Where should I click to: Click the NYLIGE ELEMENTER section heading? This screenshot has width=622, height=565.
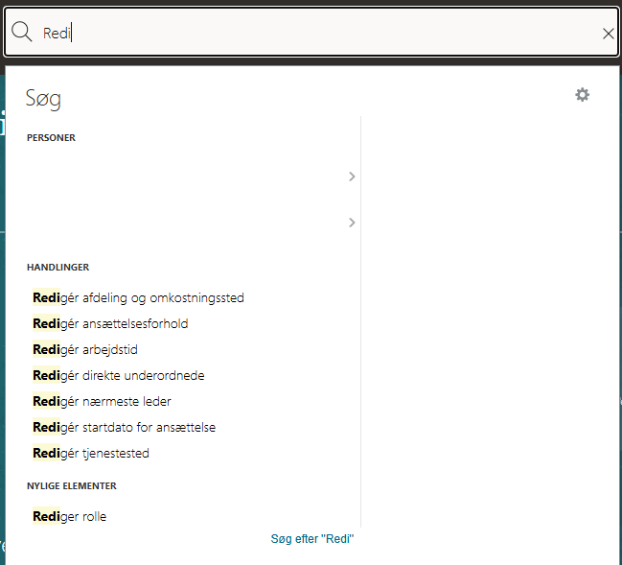point(72,486)
